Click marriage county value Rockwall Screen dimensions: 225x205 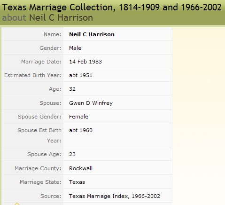point(81,168)
